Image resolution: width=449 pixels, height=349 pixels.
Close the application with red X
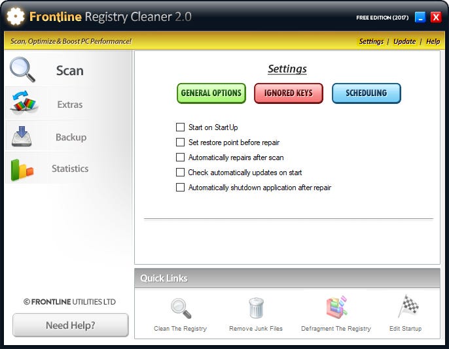click(436, 17)
